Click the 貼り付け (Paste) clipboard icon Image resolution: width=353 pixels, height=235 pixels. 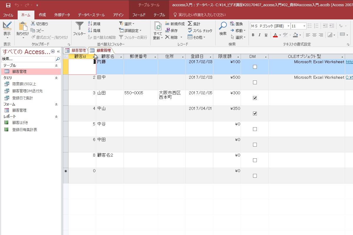click(x=23, y=26)
